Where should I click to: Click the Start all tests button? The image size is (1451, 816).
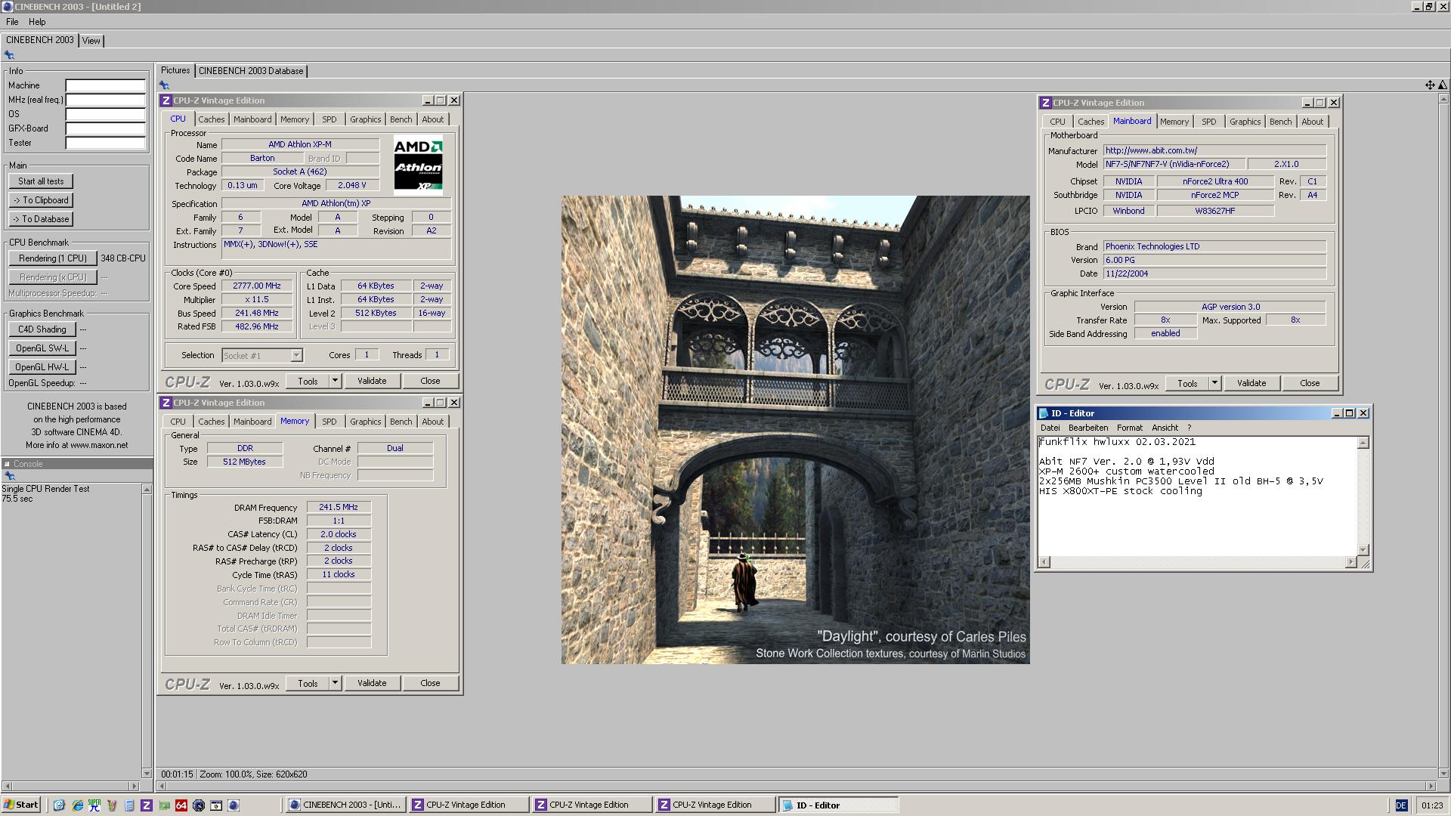coord(41,181)
